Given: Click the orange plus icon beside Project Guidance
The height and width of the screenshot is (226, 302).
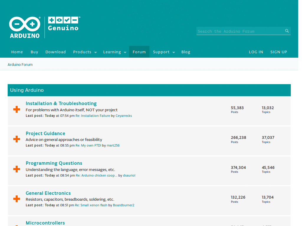Looking at the screenshot, I should tap(16, 139).
